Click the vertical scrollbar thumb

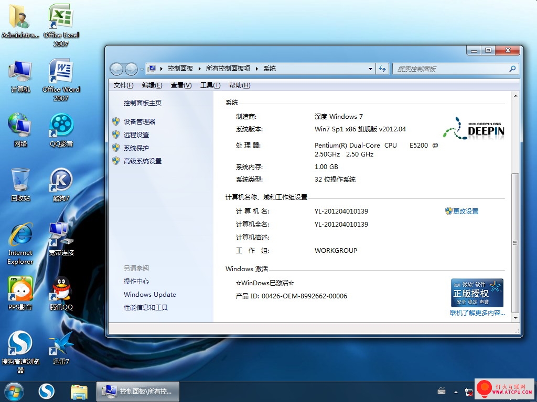pyautogui.click(x=515, y=243)
